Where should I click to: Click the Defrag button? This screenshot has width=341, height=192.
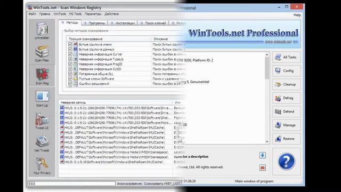tap(287, 98)
